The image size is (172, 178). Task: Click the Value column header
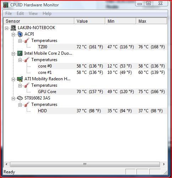click(90, 21)
